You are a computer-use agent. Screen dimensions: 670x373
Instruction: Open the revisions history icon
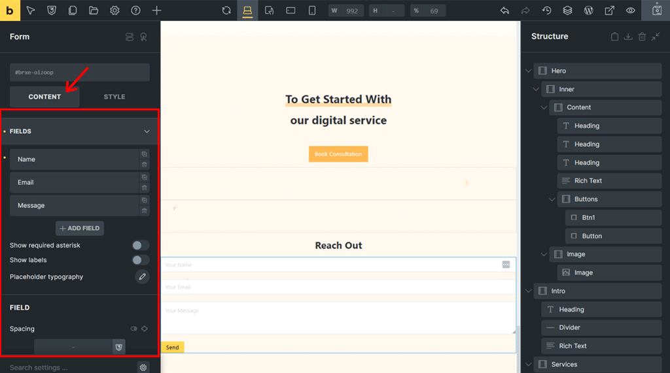(546, 10)
